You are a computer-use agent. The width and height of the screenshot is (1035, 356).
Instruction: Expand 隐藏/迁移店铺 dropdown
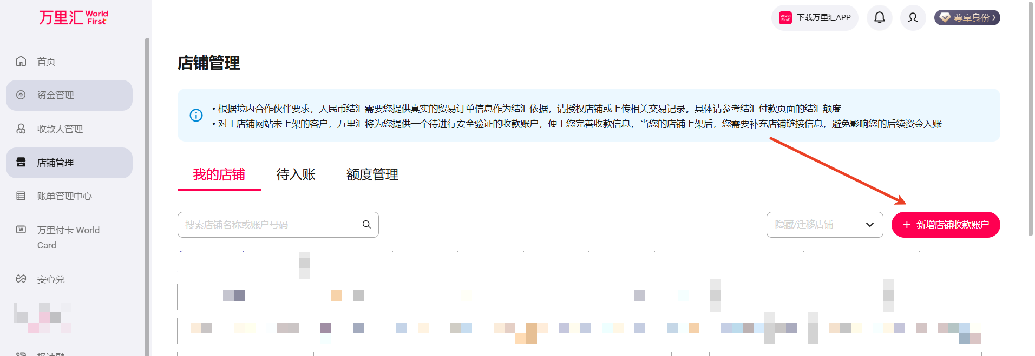click(824, 225)
